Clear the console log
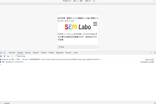This screenshot has width=156, height=104. click(x=1, y=56)
